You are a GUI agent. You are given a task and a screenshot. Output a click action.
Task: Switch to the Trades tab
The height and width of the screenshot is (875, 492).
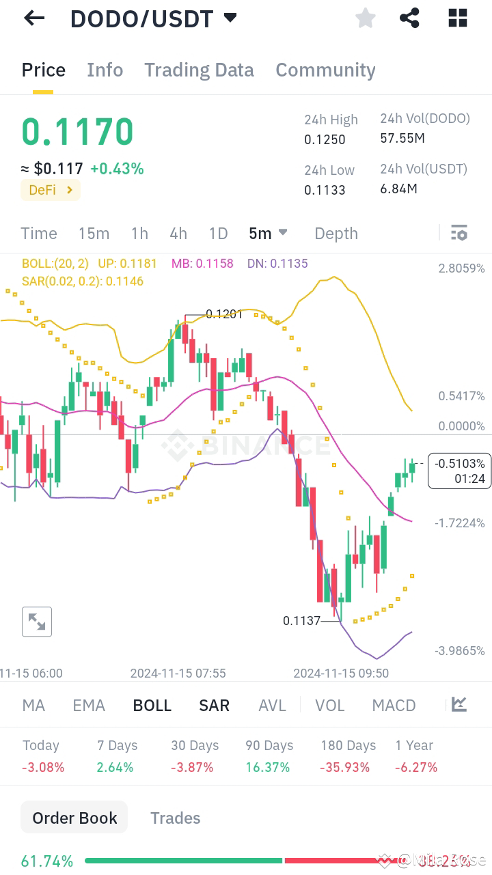175,817
